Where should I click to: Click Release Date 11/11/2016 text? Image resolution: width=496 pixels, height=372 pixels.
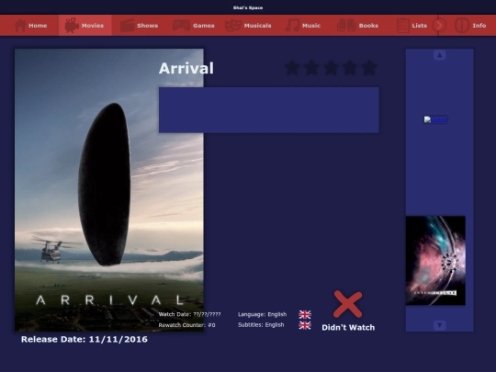point(85,340)
